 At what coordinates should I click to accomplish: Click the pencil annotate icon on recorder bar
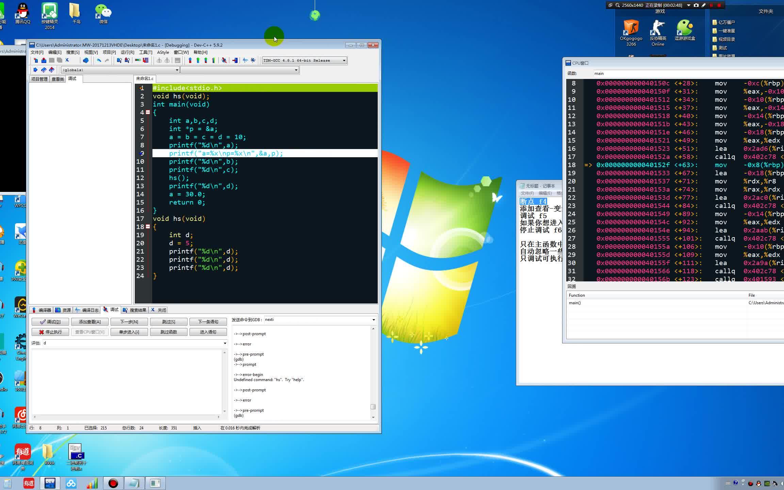pyautogui.click(x=704, y=5)
